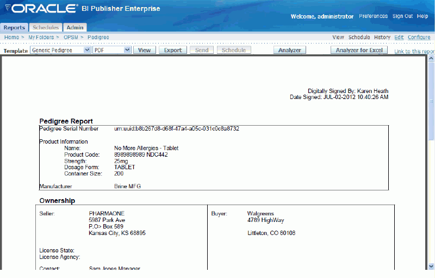Click the 'Date Signed' timestamp line
This screenshot has width=435, height=278.
339,97
